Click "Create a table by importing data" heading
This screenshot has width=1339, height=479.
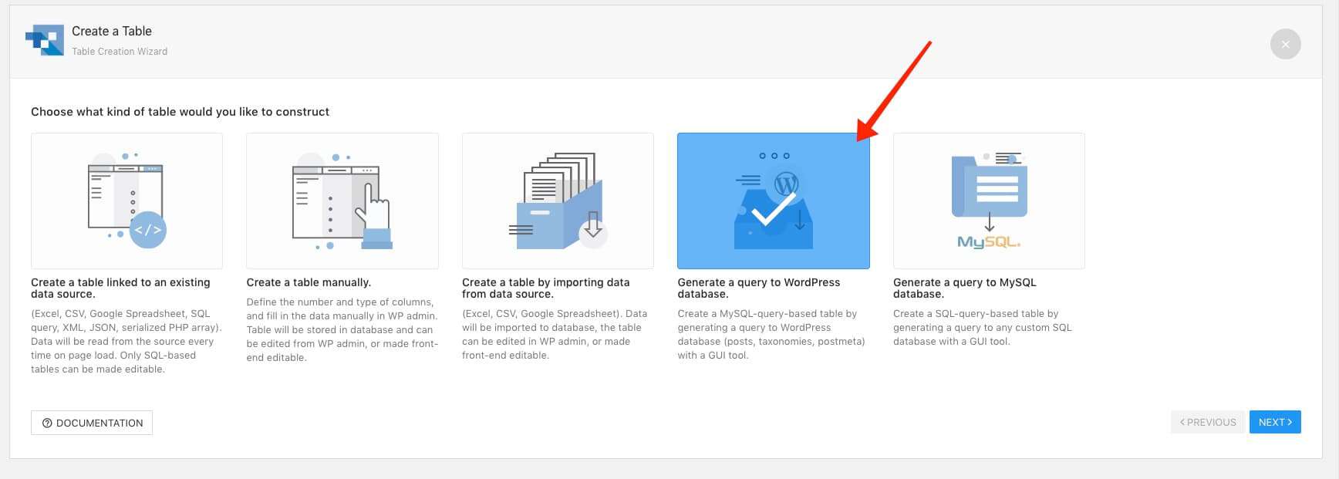(x=545, y=288)
